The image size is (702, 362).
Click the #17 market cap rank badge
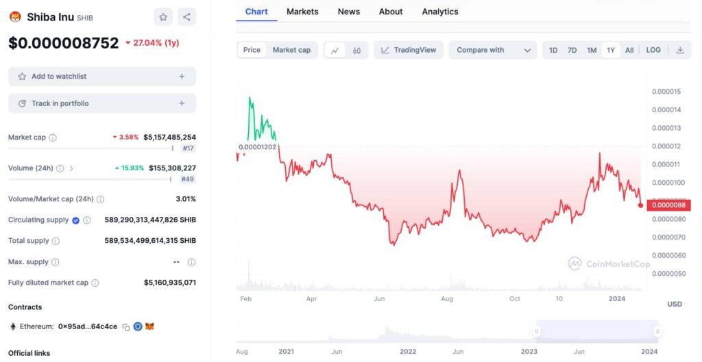pos(188,148)
